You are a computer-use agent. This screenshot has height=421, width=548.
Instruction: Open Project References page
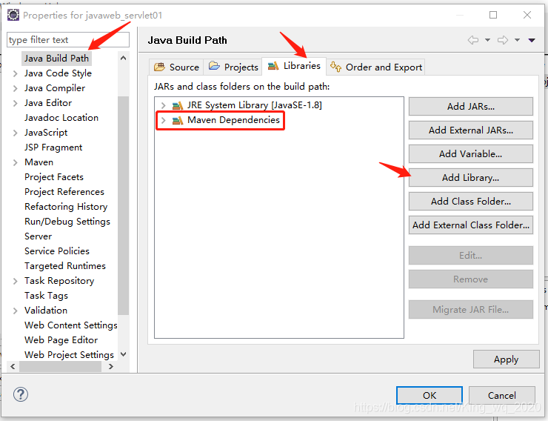coord(64,192)
